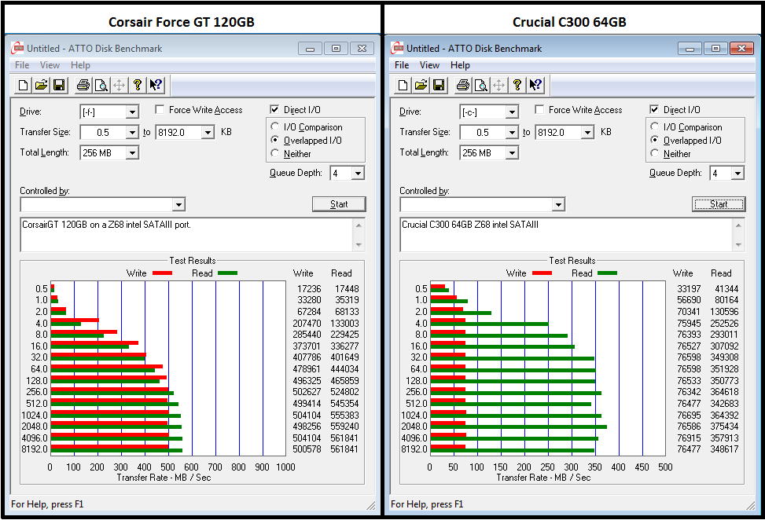This screenshot has height=520, width=765.
Task: Close the Corsair ATTO Disk Benchmark window
Action: pos(362,48)
